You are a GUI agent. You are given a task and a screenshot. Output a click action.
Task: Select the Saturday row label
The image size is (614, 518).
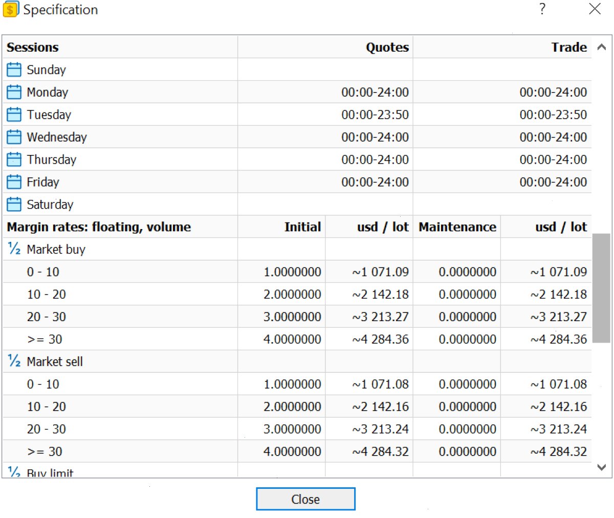click(x=50, y=205)
